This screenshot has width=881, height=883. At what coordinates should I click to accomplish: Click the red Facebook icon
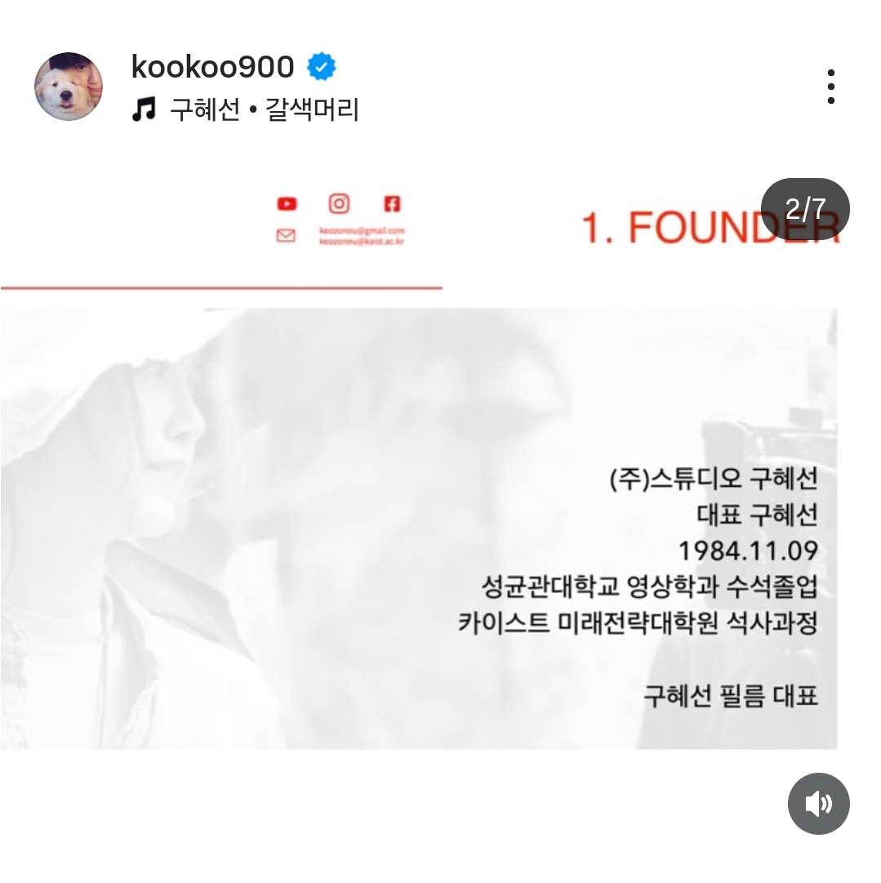392,204
